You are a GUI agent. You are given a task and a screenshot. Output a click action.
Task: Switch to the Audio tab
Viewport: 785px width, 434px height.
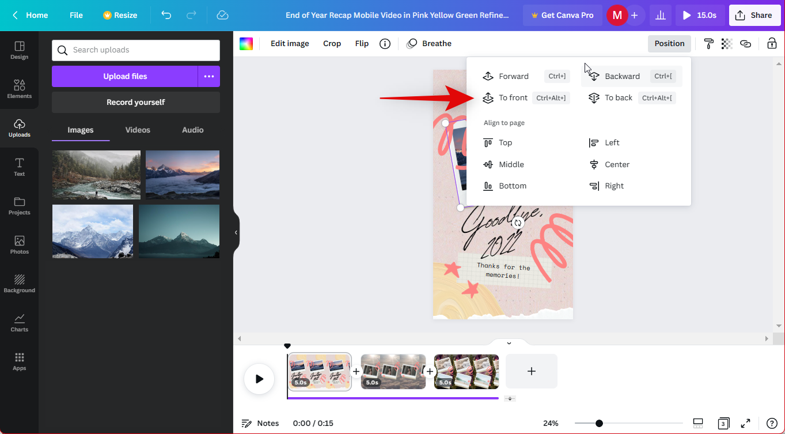pyautogui.click(x=192, y=130)
